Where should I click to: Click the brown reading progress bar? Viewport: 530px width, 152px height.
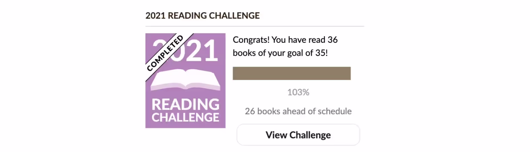click(292, 73)
